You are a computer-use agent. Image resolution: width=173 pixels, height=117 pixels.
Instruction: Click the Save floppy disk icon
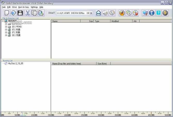[x=20, y=13]
